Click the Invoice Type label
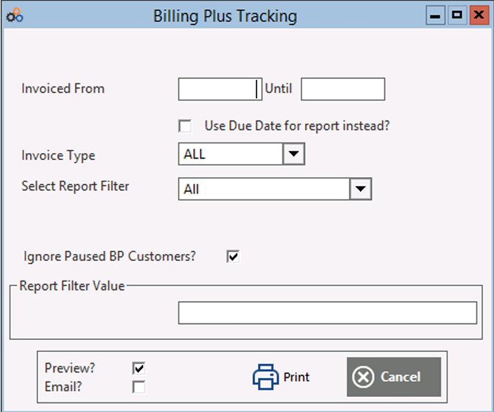494x412 pixels. 59,156
